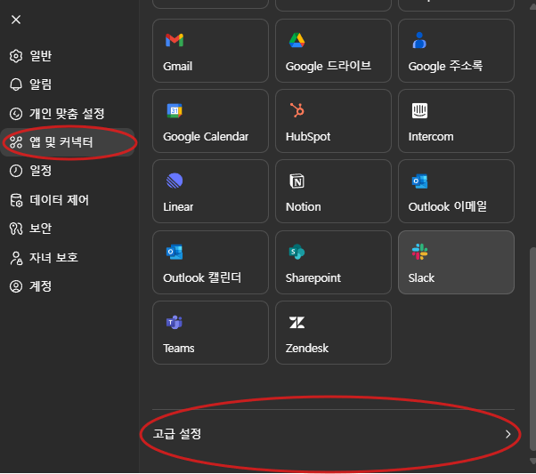The image size is (536, 474).
Task: Click the Slack logo icon
Action: [419, 252]
